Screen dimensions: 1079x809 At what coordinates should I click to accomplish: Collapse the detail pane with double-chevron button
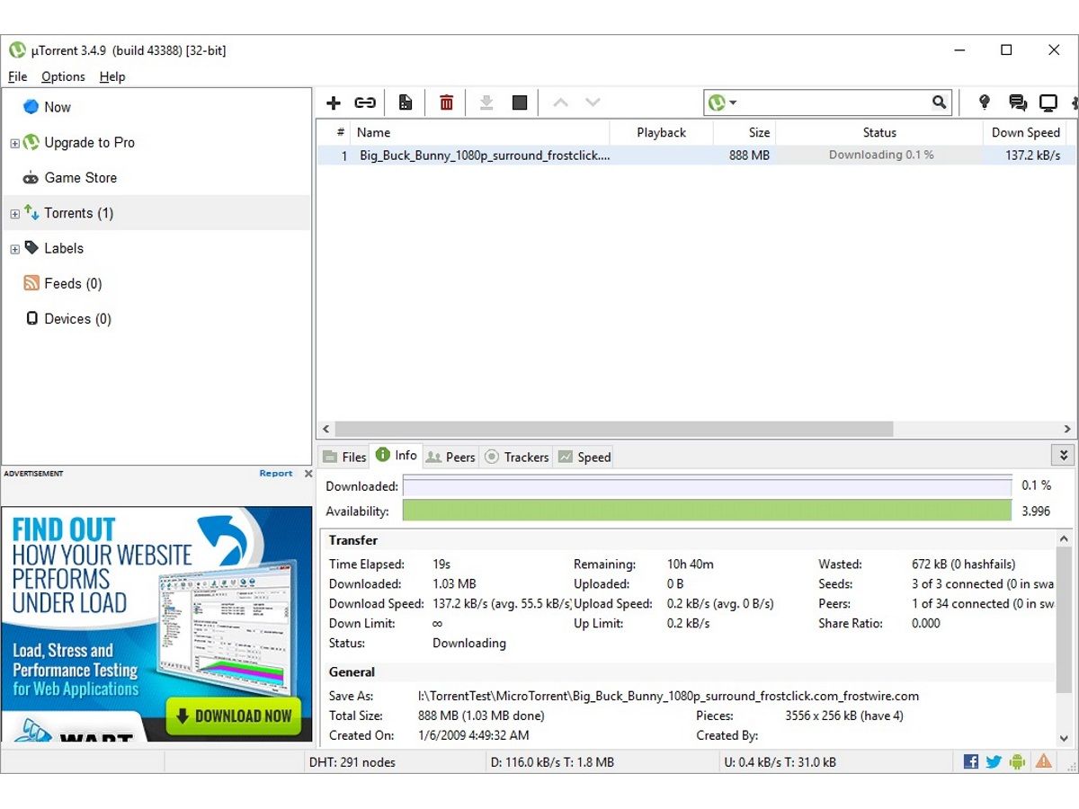(x=1063, y=455)
